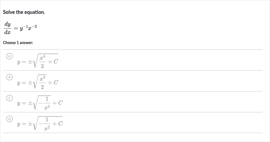Click the ± sign in option A
The height and width of the screenshot is (142, 270).
pyautogui.click(x=30, y=62)
